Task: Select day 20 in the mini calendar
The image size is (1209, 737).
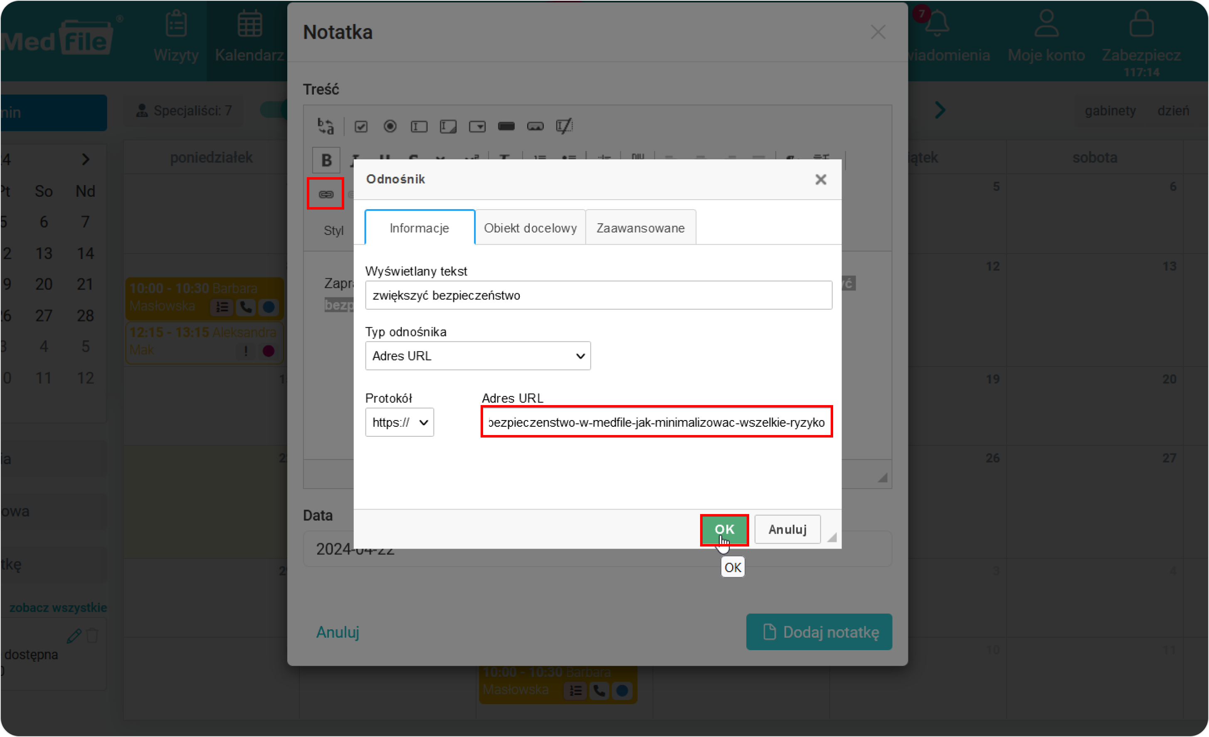Action: pyautogui.click(x=44, y=284)
